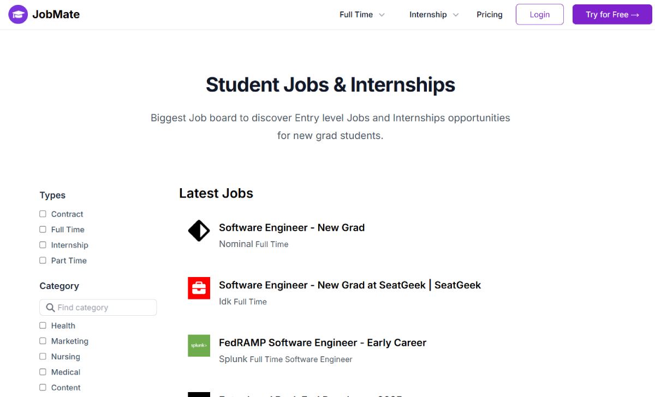
Task: Click the Splunk green company logo
Action: click(199, 346)
